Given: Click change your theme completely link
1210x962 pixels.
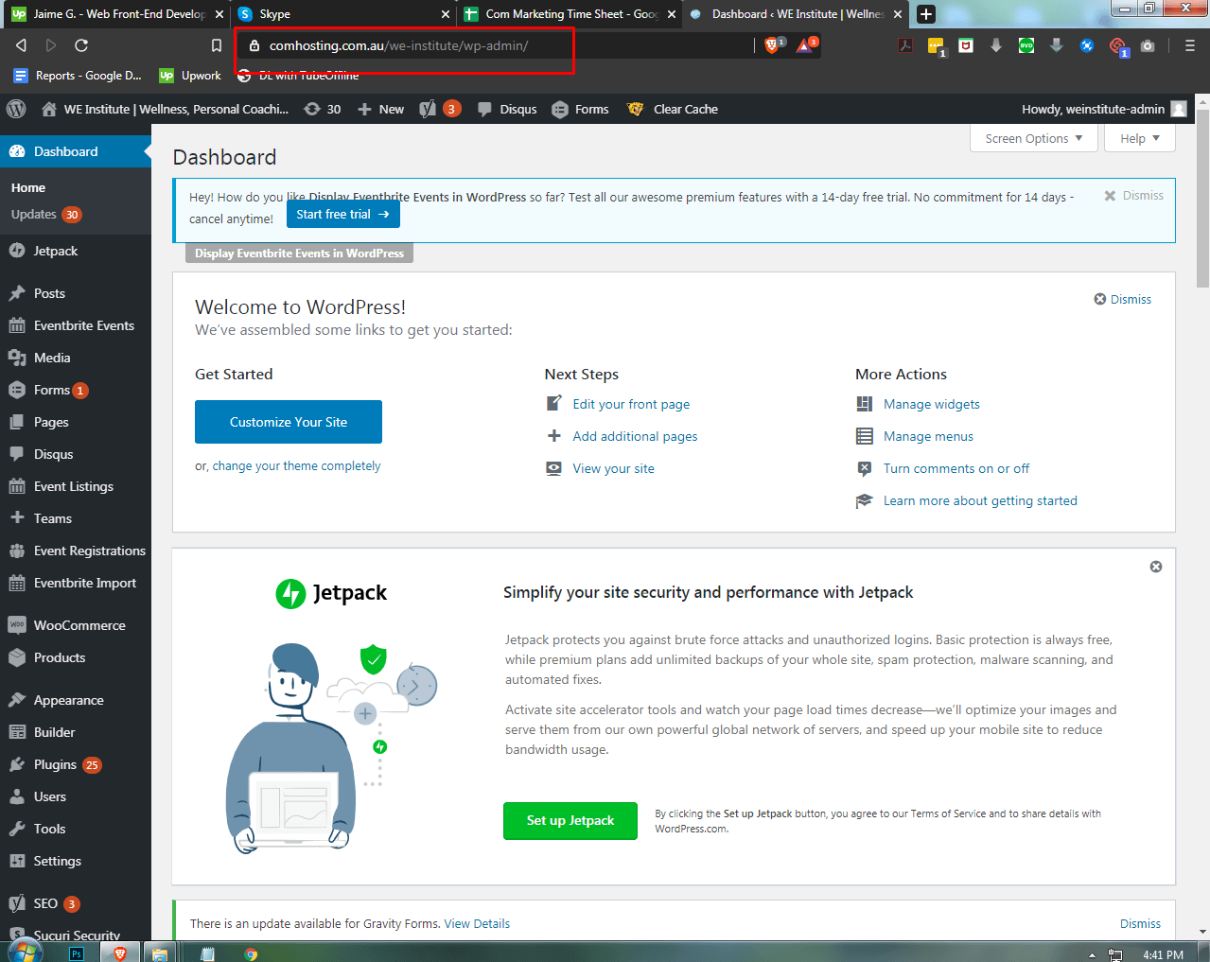Looking at the screenshot, I should (x=296, y=465).
